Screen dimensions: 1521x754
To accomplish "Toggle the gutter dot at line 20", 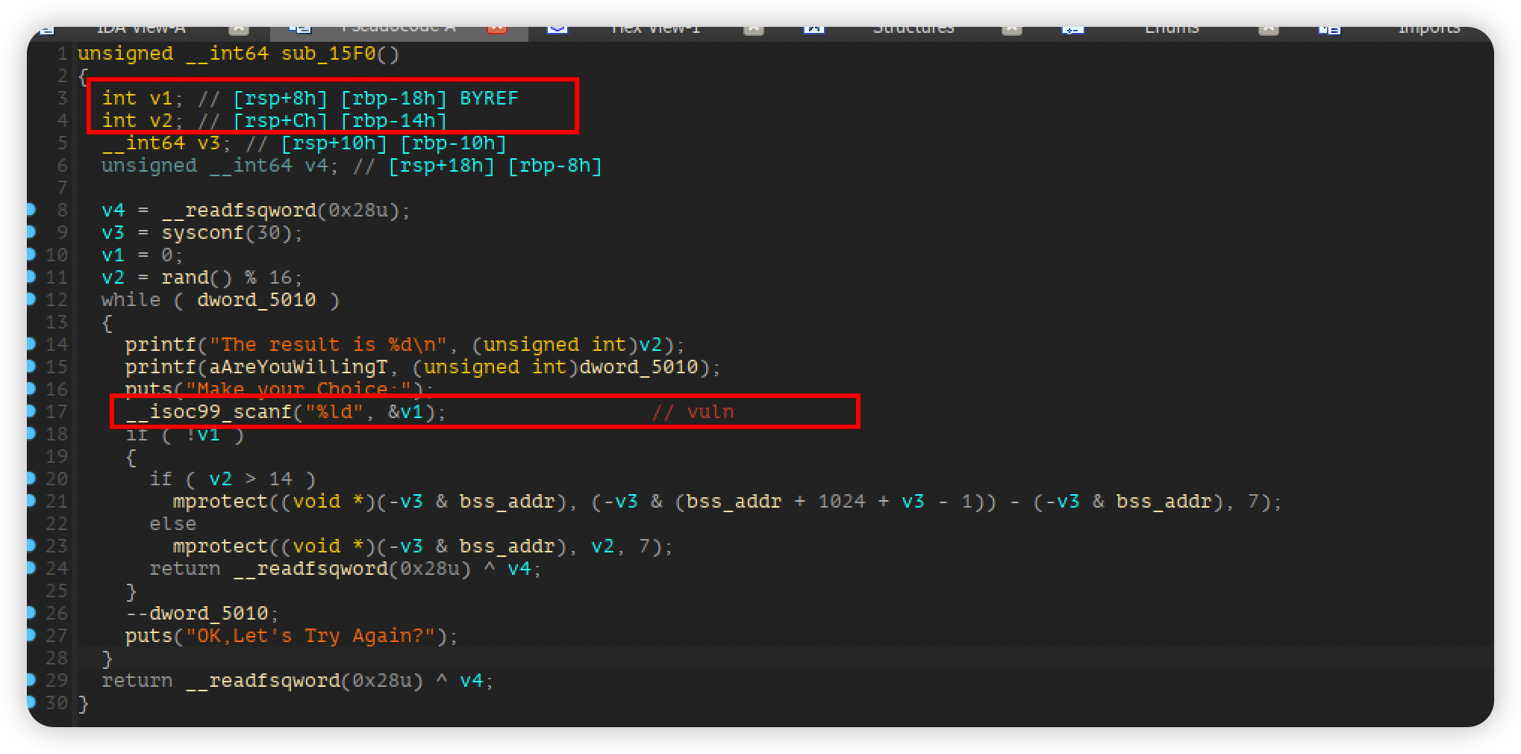I will tap(31, 479).
